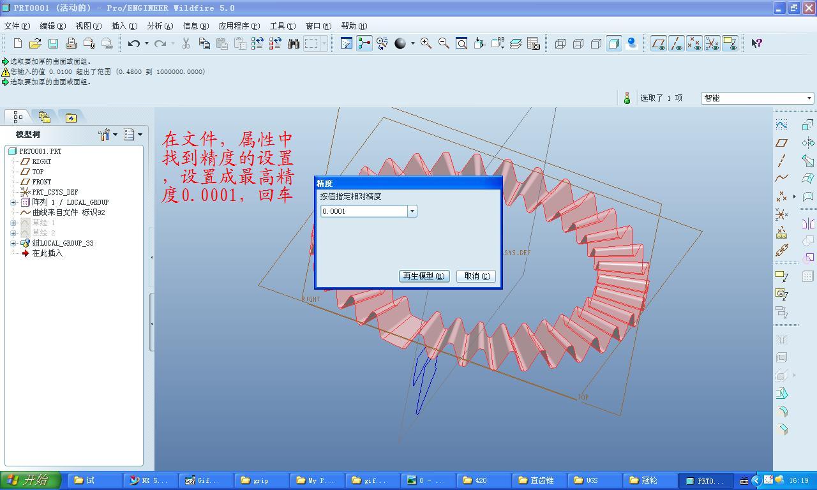Select the datum coordinate system tool
This screenshot has width=817, height=490.
pos(781,214)
